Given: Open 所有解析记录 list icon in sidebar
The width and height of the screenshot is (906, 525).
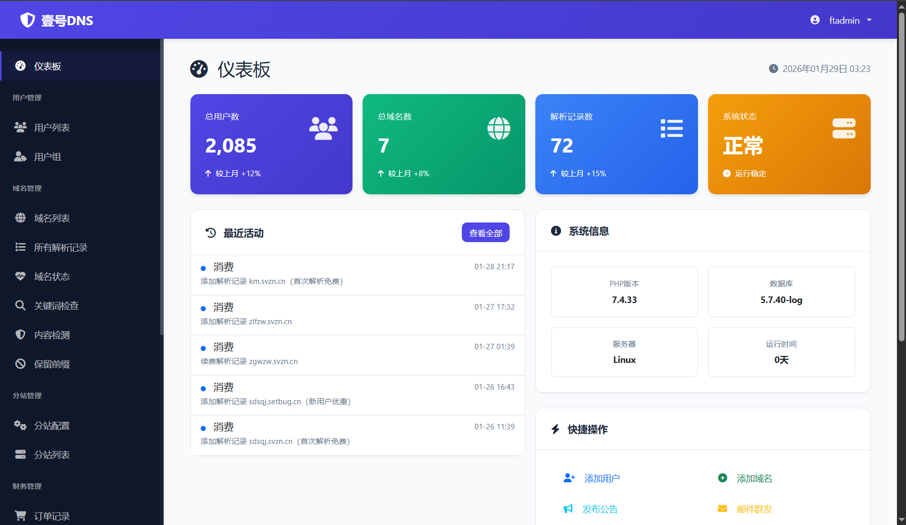Looking at the screenshot, I should click(x=20, y=247).
